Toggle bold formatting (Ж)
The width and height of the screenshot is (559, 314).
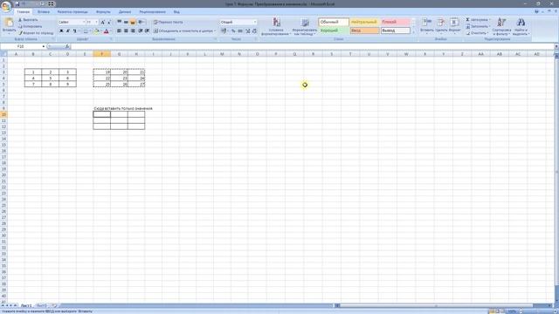61,31
